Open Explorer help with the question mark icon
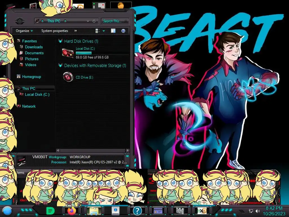The image size is (289, 217). pyautogui.click(x=123, y=31)
